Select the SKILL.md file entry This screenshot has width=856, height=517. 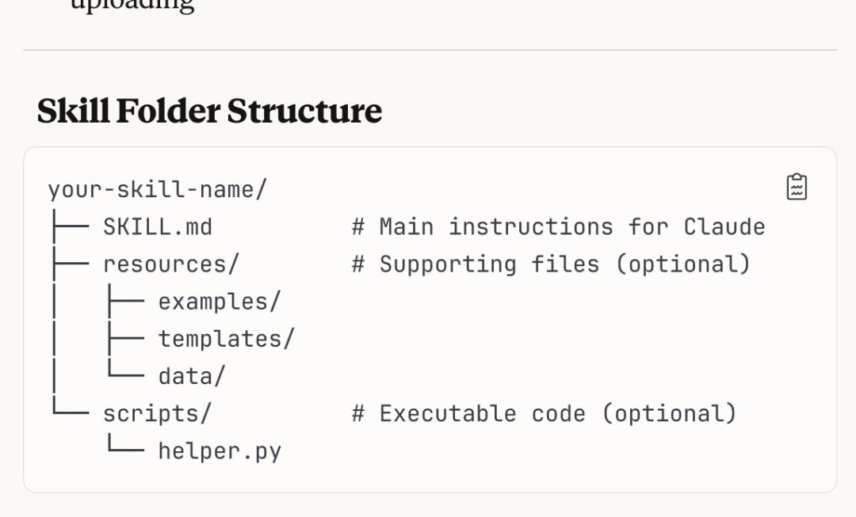[x=158, y=227]
